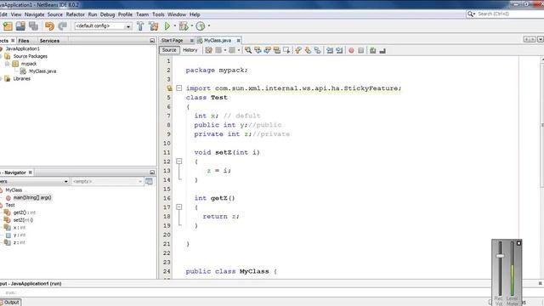The image size is (544, 306).
Task: Collapse the import fold on line 4
Action: pos(179,88)
